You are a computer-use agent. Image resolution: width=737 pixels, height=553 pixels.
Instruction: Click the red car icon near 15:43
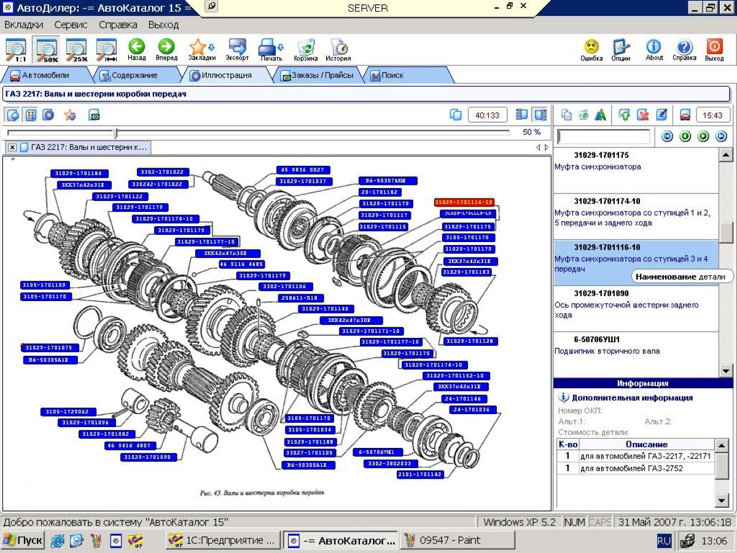point(685,114)
